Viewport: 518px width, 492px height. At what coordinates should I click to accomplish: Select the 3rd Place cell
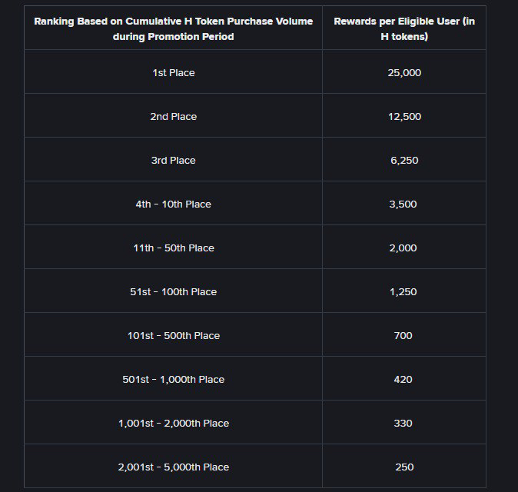point(174,161)
